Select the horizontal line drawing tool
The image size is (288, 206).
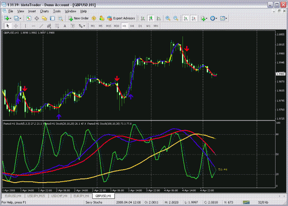point(33,26)
